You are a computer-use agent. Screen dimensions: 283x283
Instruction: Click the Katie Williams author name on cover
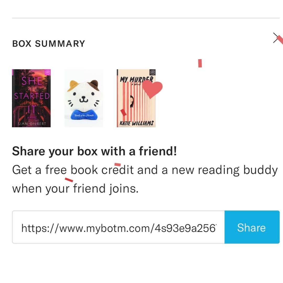pyautogui.click(x=136, y=123)
